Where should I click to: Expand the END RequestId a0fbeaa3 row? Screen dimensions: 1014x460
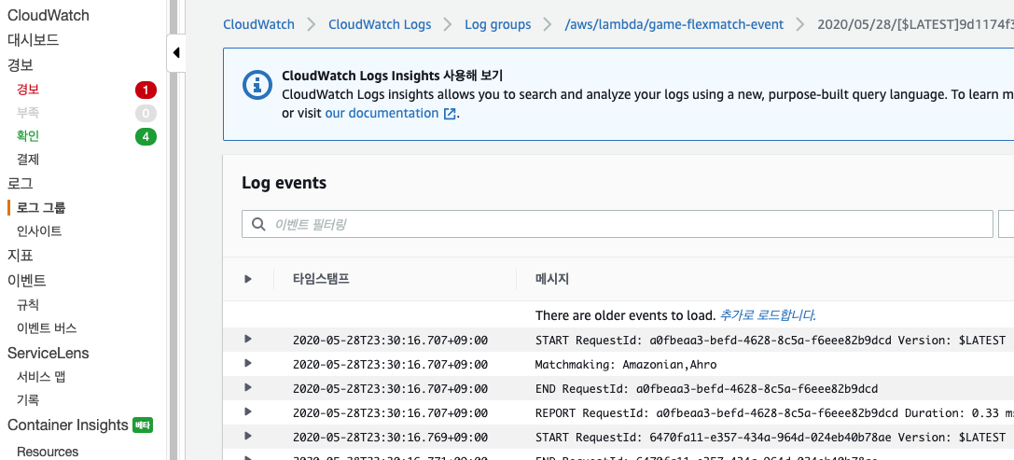coord(248,387)
